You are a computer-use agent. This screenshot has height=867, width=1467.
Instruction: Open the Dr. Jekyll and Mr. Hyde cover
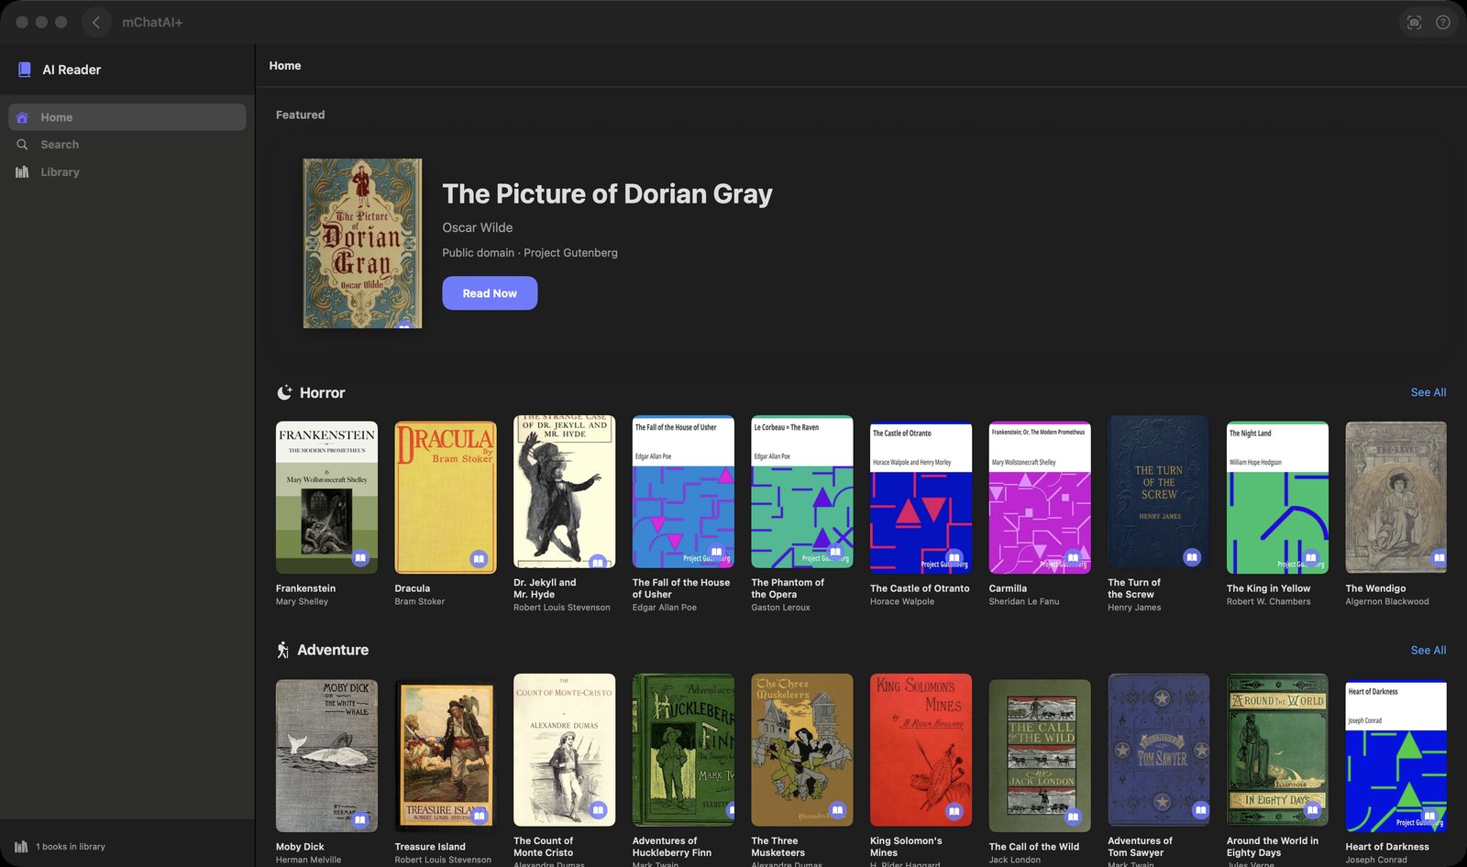564,492
